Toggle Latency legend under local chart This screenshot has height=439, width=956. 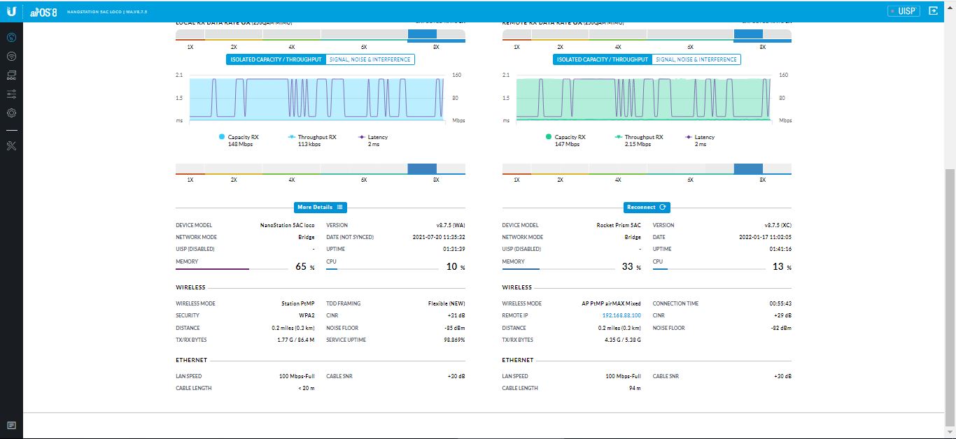coord(372,141)
